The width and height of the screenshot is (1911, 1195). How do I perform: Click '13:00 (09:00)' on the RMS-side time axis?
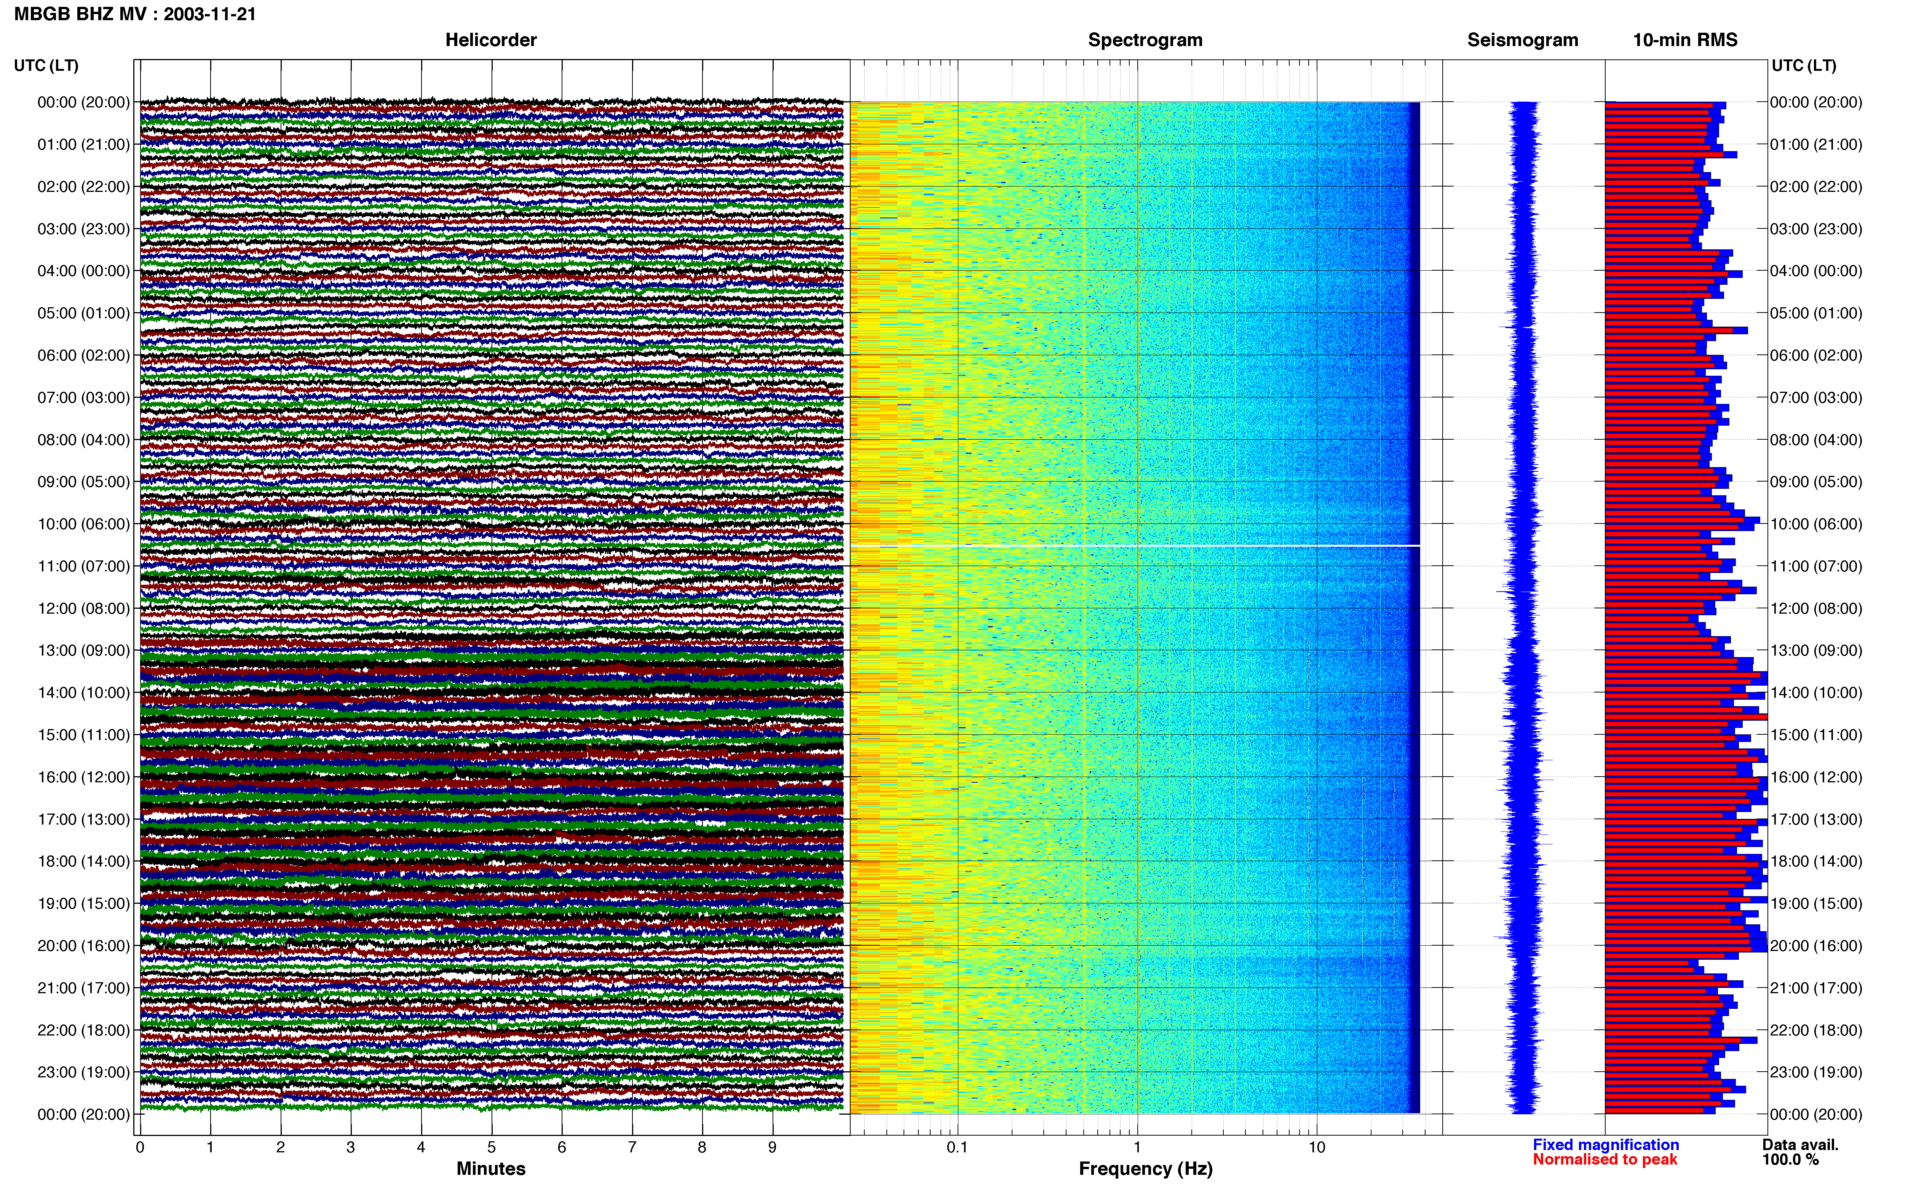click(x=1816, y=651)
